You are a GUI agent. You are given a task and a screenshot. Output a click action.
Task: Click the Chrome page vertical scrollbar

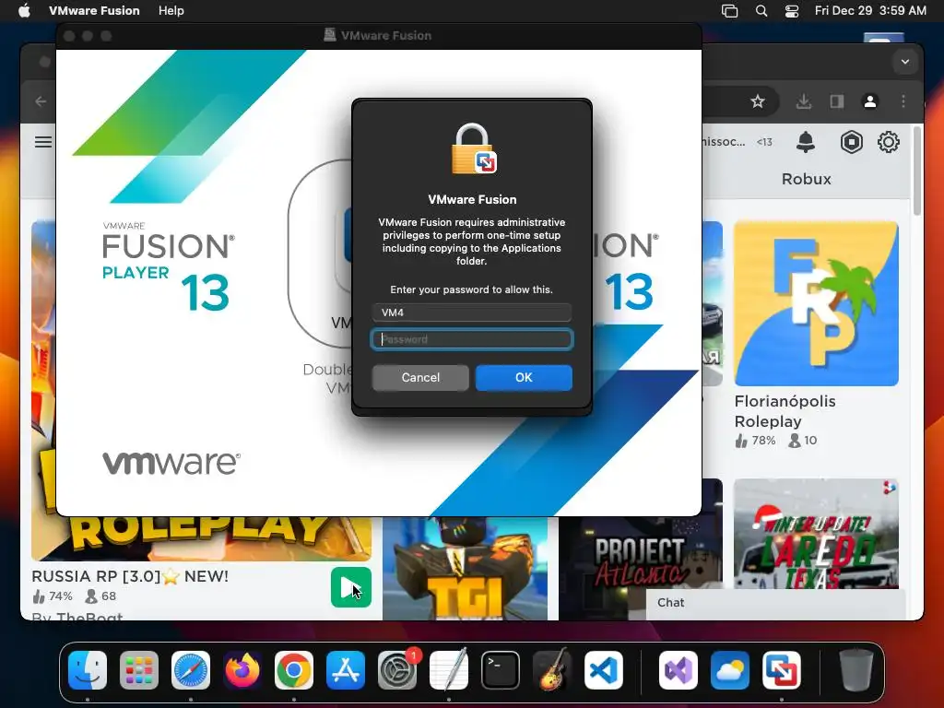(917, 171)
